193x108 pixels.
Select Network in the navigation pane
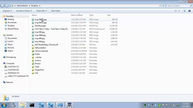pos(9,82)
